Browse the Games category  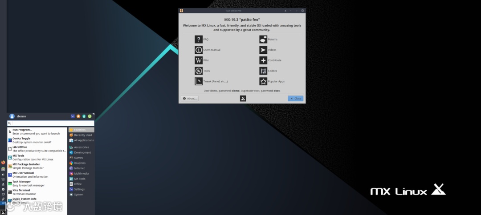click(x=82, y=158)
